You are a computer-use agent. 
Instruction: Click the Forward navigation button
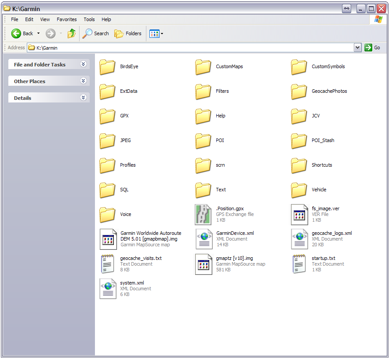(x=51, y=33)
